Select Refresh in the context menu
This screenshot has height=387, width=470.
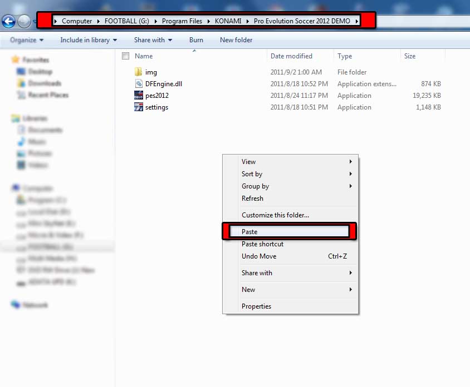[252, 199]
